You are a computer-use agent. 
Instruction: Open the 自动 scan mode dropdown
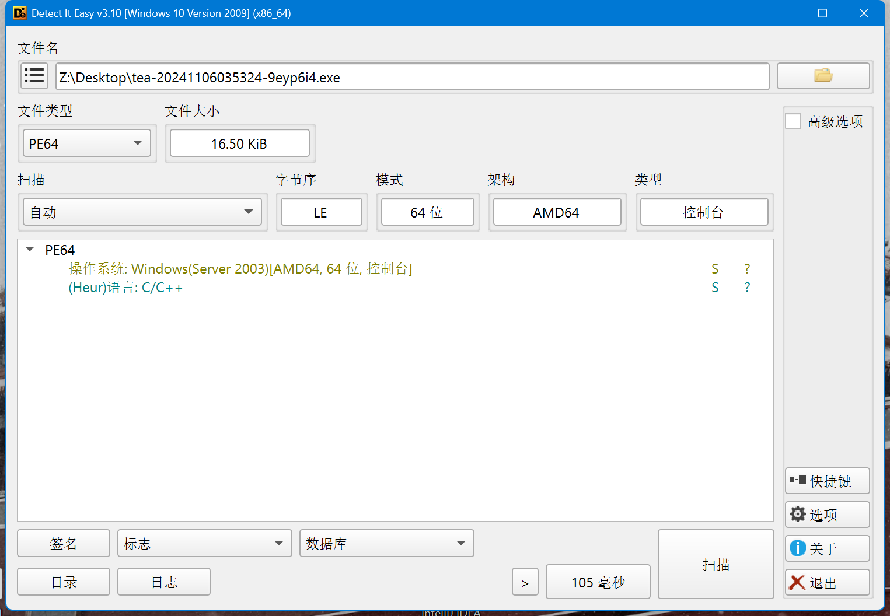[142, 212]
